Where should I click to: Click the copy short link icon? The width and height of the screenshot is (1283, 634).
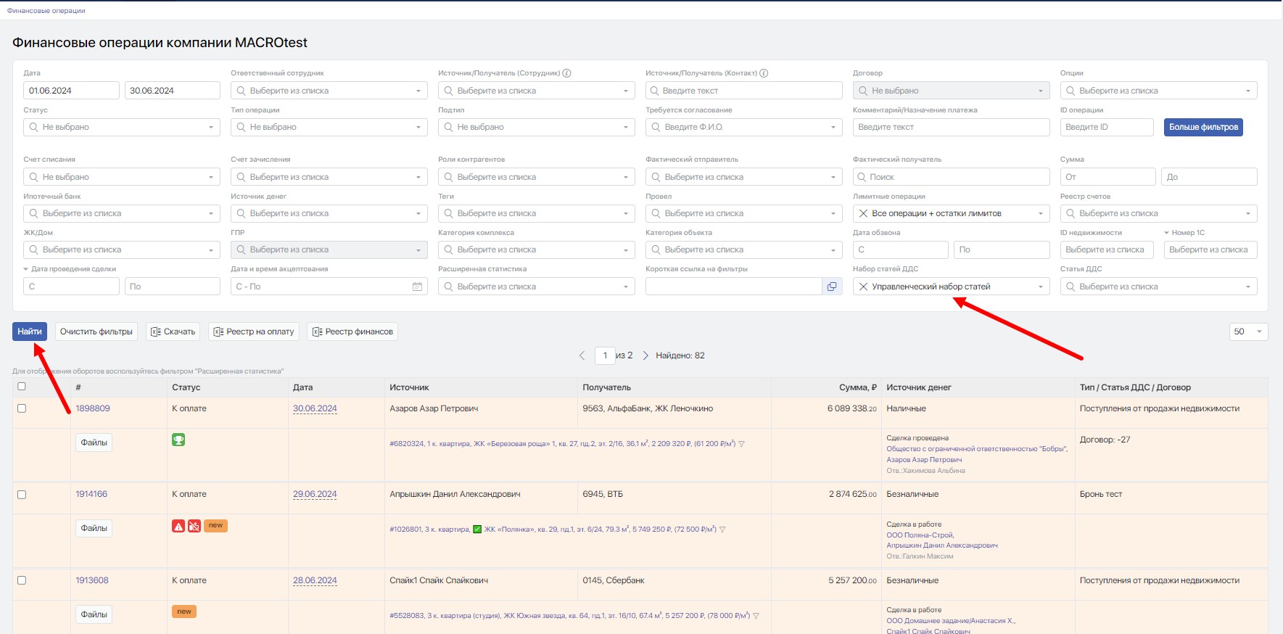[831, 287]
